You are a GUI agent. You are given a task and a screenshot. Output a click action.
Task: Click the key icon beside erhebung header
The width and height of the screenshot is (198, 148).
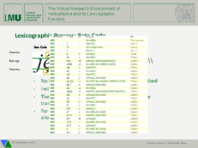[51, 37]
